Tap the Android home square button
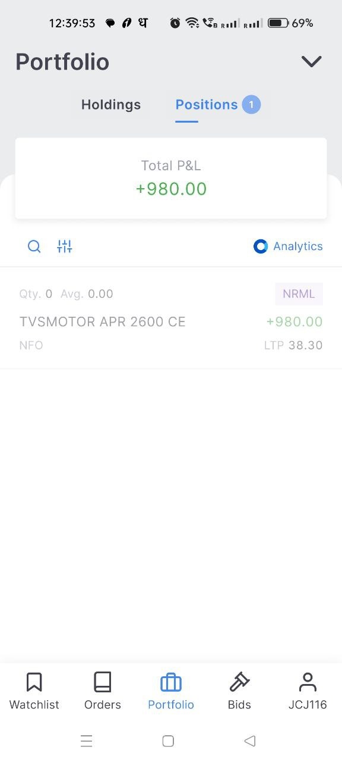This screenshot has width=342, height=762. coord(168,741)
